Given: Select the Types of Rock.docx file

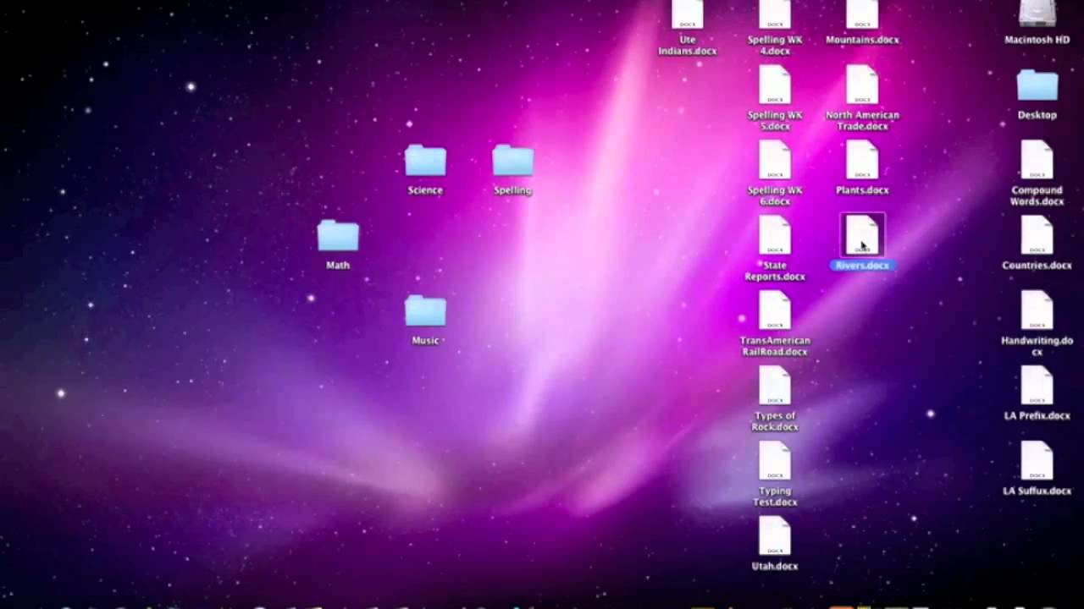Looking at the screenshot, I should [775, 387].
